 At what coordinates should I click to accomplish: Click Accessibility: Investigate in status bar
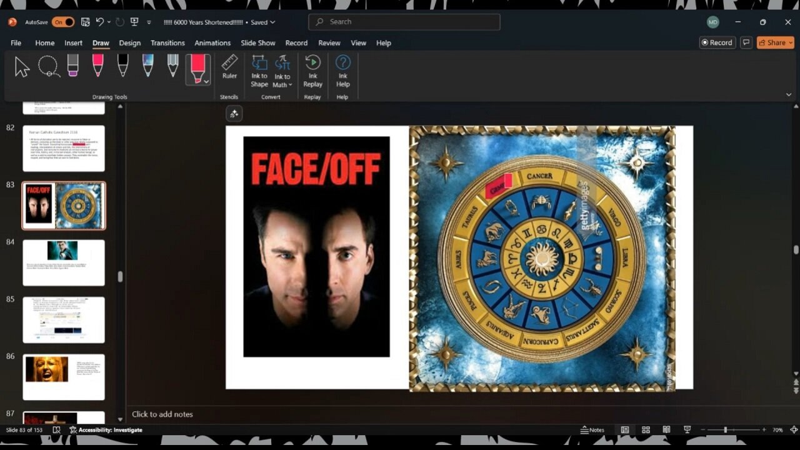coord(106,430)
